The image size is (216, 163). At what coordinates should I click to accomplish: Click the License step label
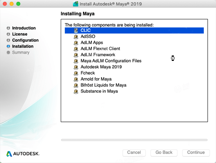coord(20,34)
